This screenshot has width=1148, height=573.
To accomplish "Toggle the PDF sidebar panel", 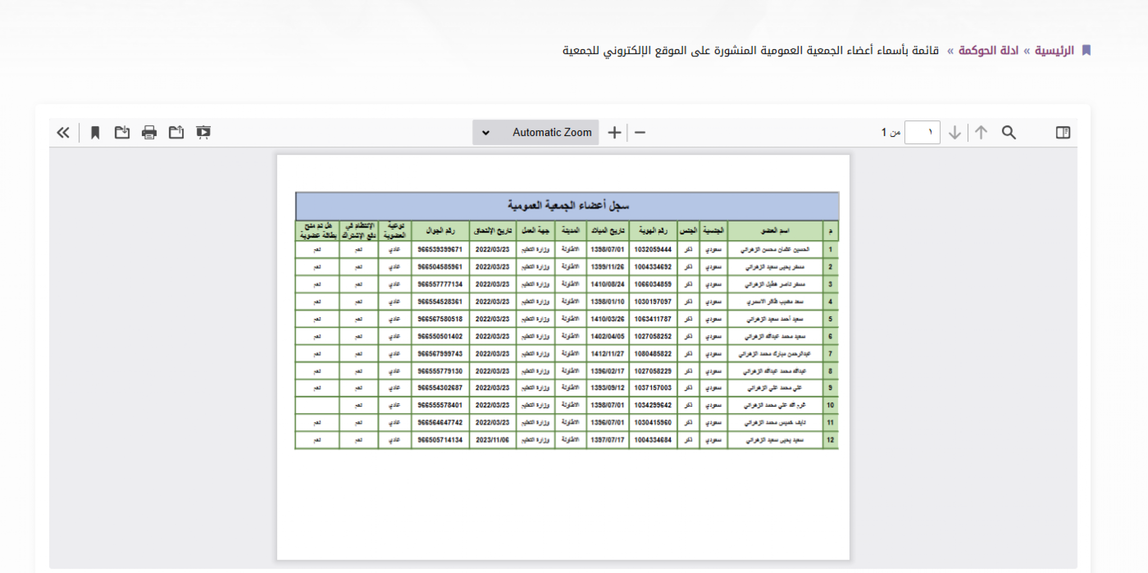I will coord(1062,132).
